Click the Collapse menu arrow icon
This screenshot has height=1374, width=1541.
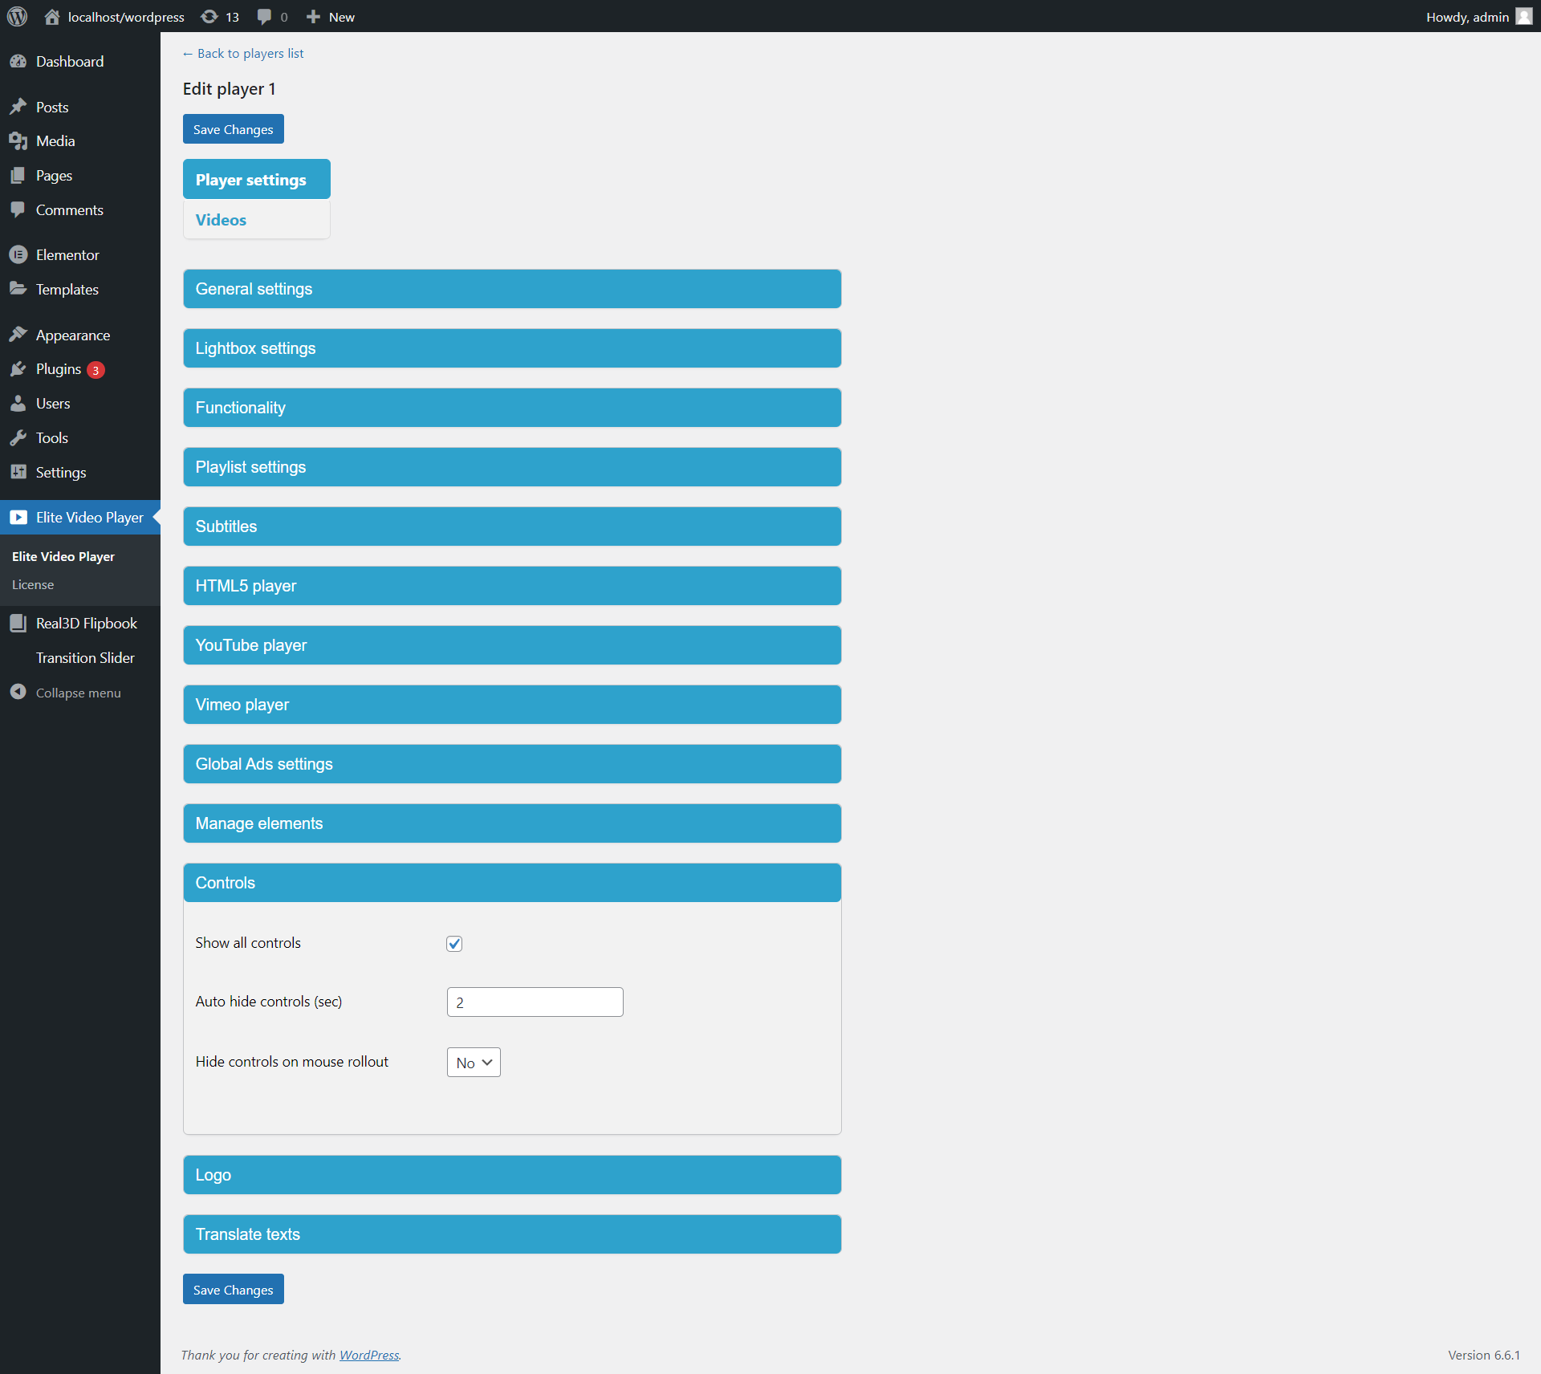pyautogui.click(x=18, y=692)
